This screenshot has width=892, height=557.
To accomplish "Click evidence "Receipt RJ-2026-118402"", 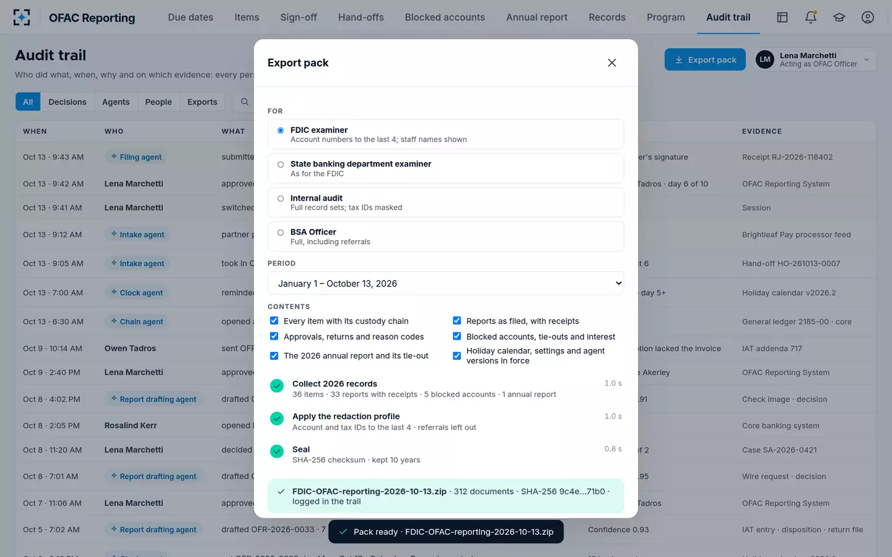I will pos(787,157).
